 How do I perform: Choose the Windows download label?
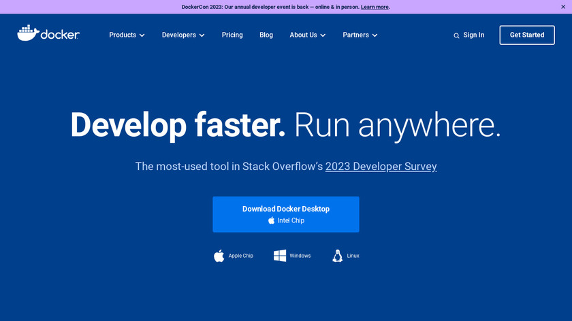click(300, 256)
